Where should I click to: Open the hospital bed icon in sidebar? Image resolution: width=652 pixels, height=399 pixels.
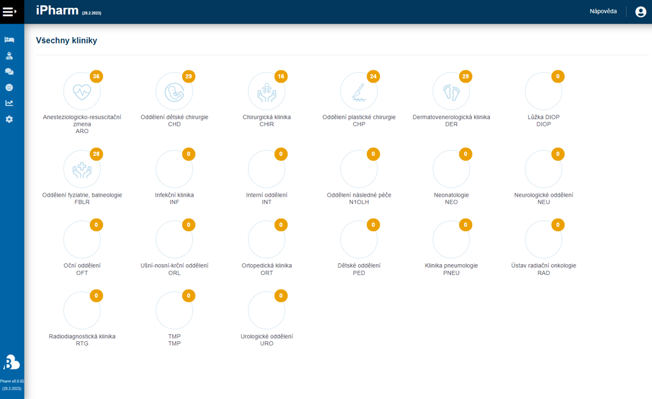pos(9,39)
